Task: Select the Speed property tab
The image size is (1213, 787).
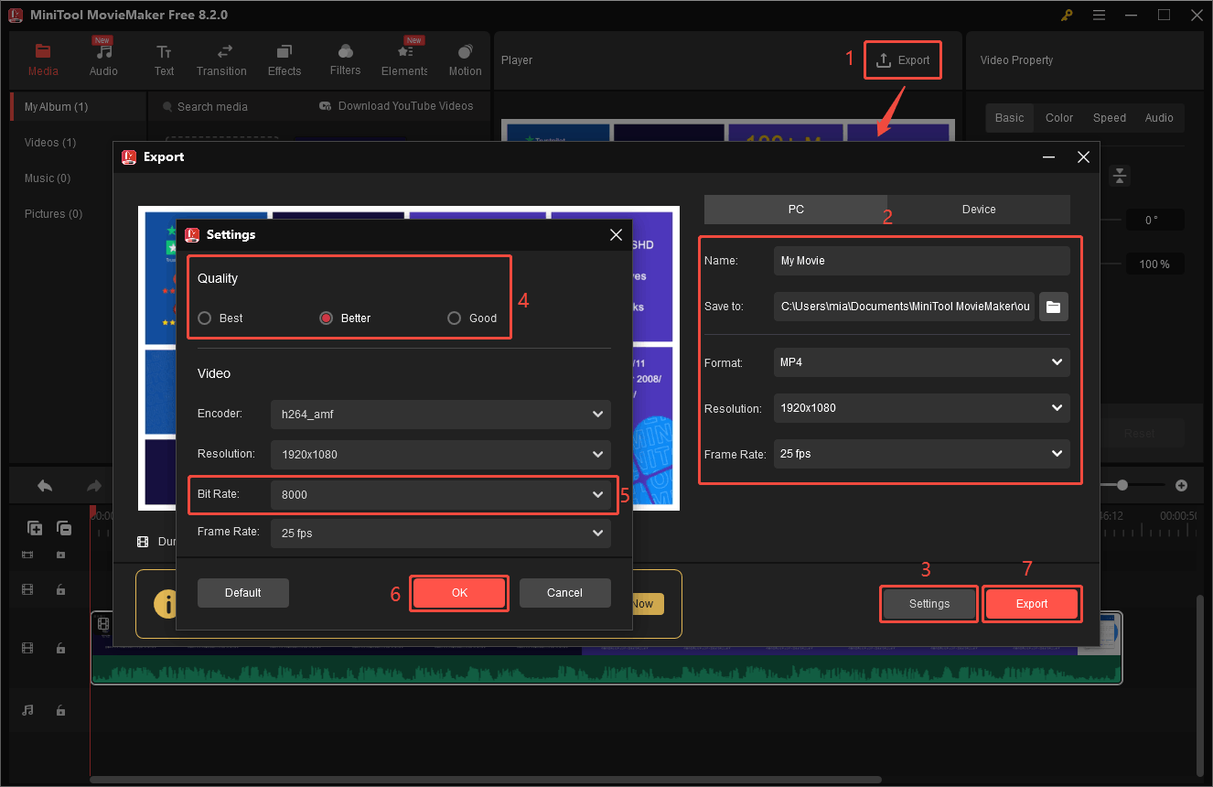Action: pos(1110,118)
